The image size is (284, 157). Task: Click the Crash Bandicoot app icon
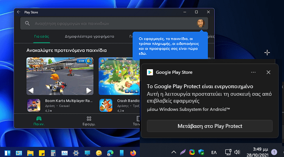coord(106,106)
